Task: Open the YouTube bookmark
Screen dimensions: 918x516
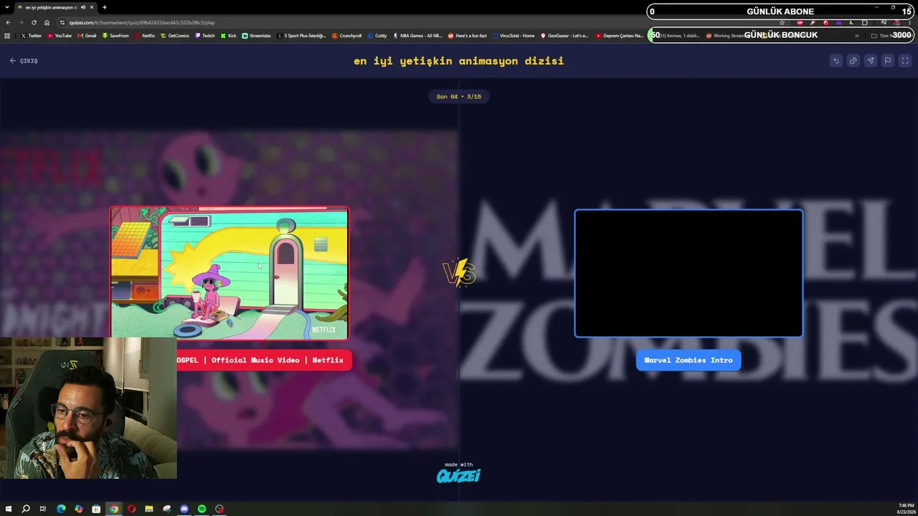Action: [x=60, y=36]
